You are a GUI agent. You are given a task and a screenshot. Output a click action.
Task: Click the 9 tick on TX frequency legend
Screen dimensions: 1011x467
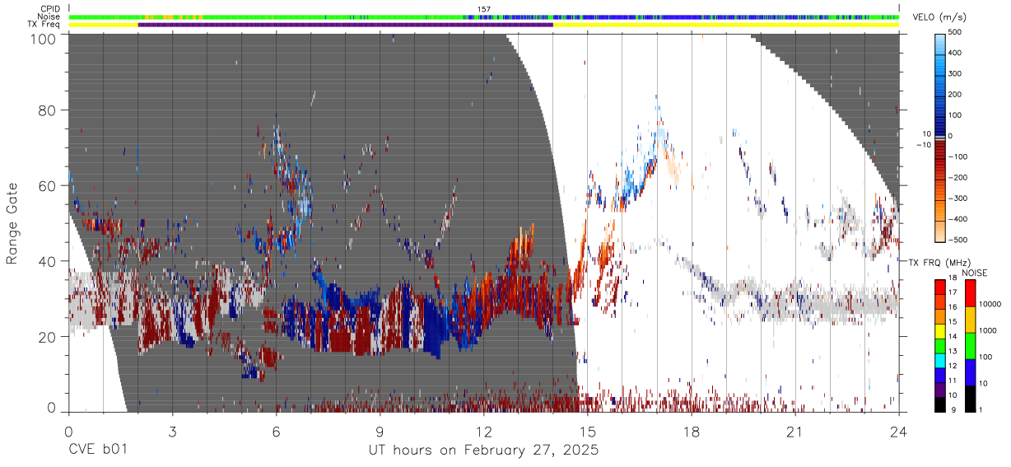point(953,411)
